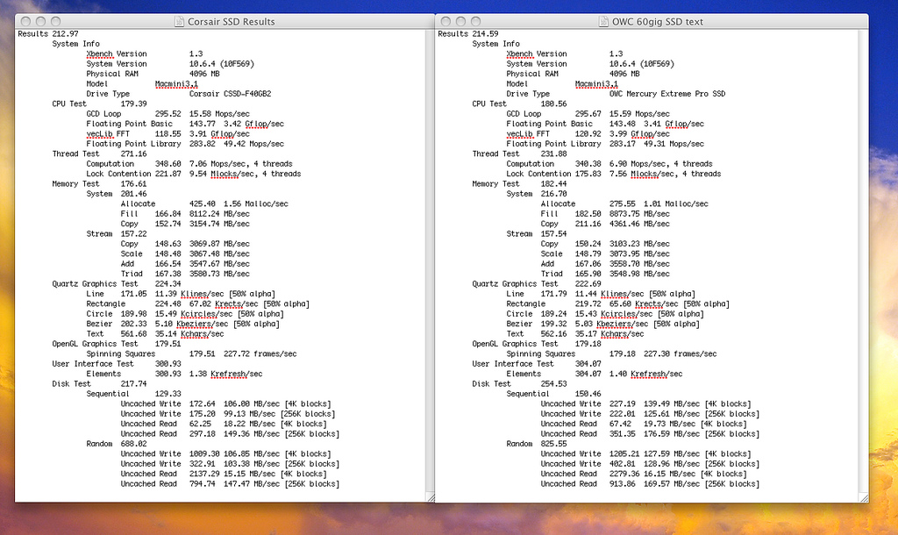
Task: Close the OWC 60gig SSD text window
Action: [x=446, y=21]
